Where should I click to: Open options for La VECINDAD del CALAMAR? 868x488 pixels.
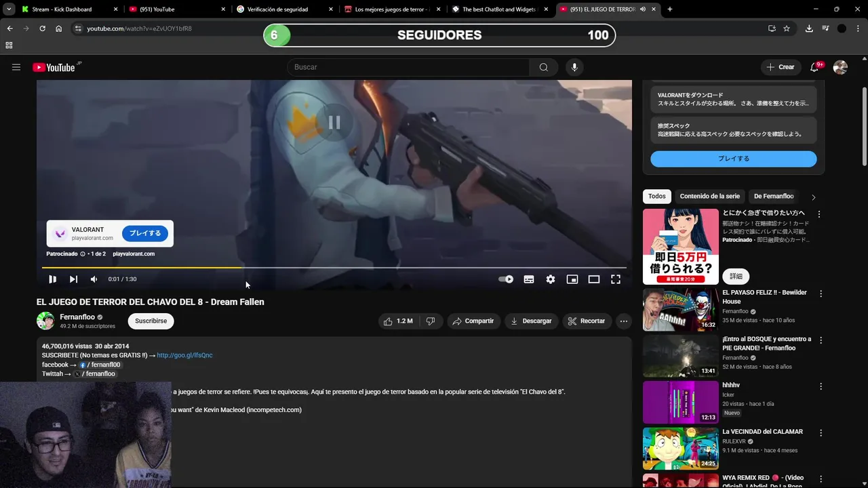pyautogui.click(x=821, y=432)
